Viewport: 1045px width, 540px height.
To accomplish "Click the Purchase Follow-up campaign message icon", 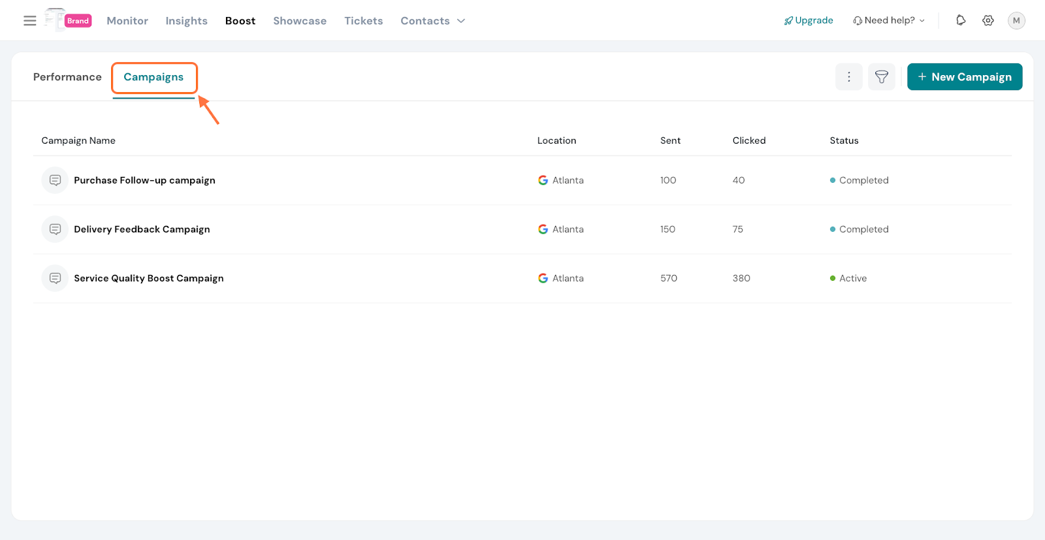I will (x=55, y=180).
